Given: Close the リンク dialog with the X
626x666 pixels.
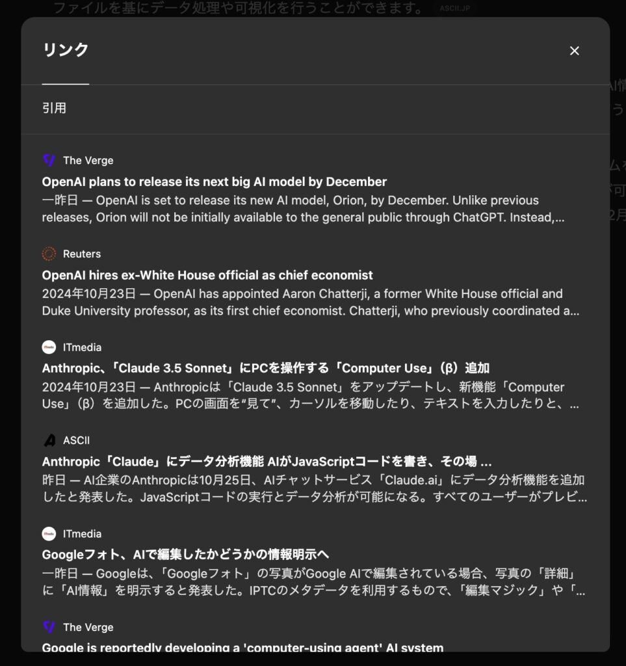Looking at the screenshot, I should [x=574, y=51].
